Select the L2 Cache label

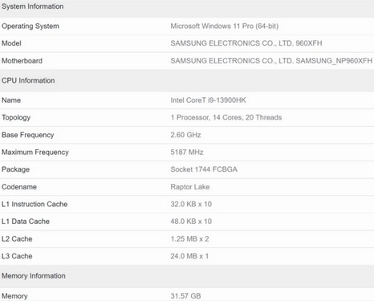point(17,238)
